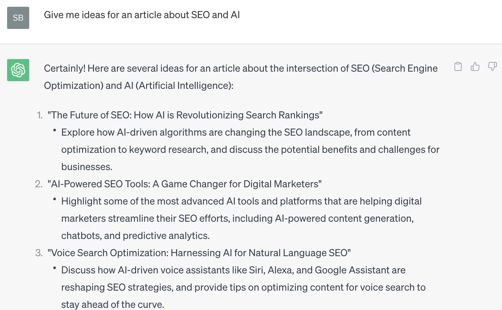Click the text "stay ahead of the curve."
Viewport: 502px width, 310px height.
pyautogui.click(x=113, y=304)
